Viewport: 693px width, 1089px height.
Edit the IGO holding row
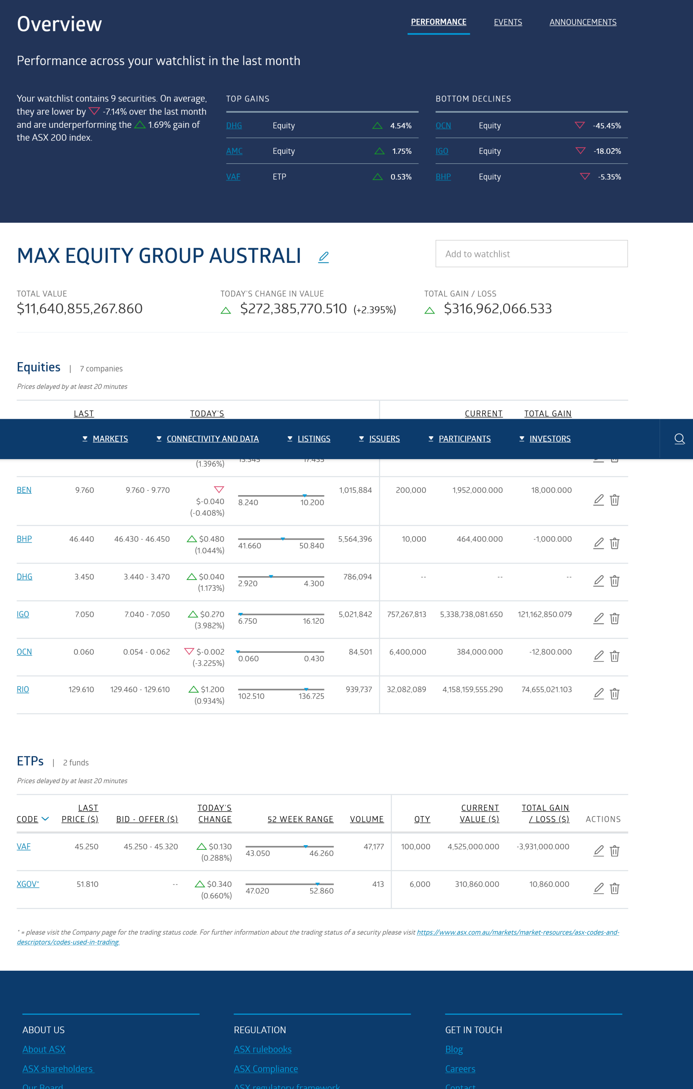pos(599,618)
